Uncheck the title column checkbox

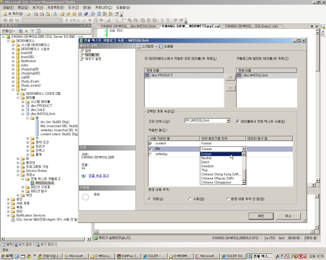click(x=150, y=149)
